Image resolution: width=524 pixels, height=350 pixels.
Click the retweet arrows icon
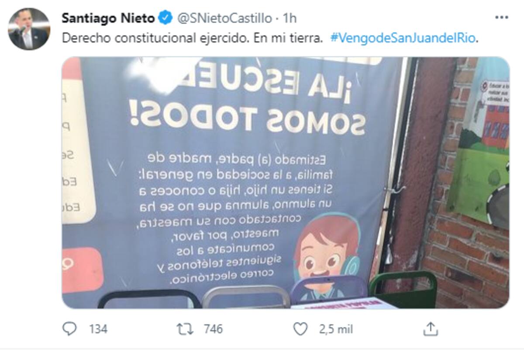(185, 329)
